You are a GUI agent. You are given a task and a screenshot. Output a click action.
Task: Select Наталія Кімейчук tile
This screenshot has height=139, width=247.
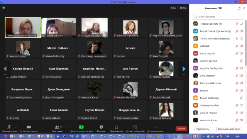(x=130, y=89)
